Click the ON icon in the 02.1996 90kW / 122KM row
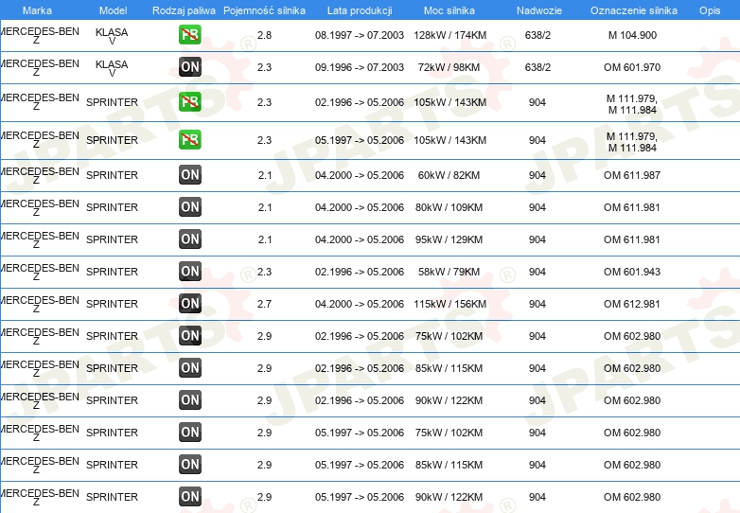740x513 pixels. (x=189, y=399)
